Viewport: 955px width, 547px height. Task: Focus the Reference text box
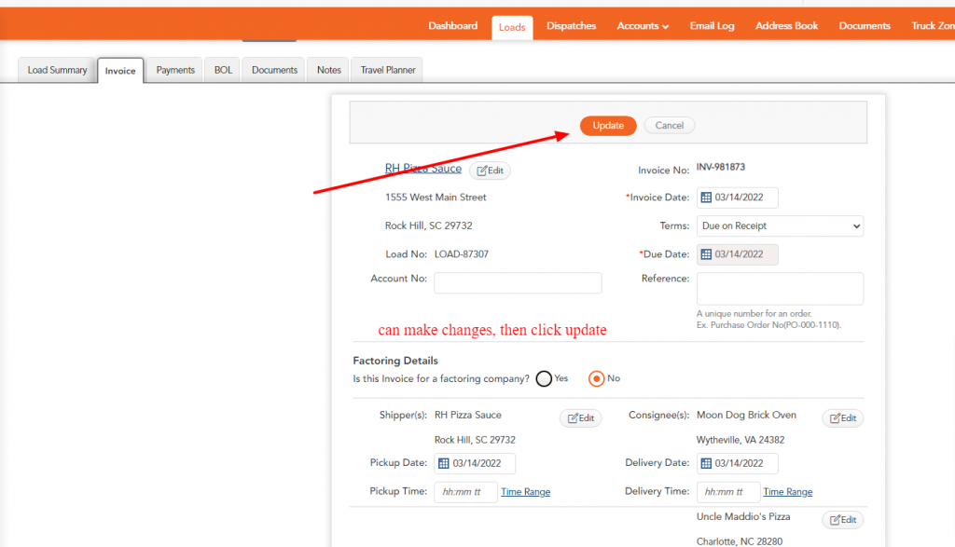(x=781, y=288)
